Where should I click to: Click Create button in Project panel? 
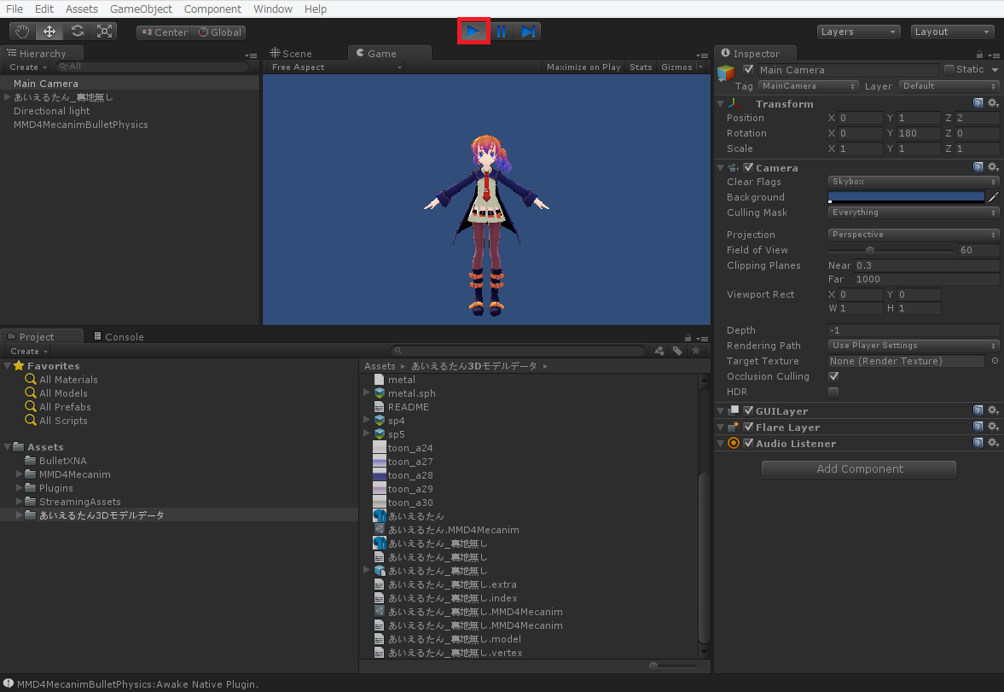click(x=29, y=352)
